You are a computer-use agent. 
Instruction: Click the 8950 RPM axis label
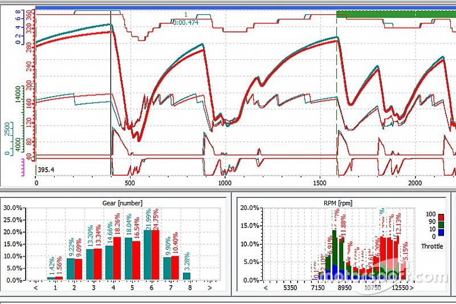tap(344, 287)
